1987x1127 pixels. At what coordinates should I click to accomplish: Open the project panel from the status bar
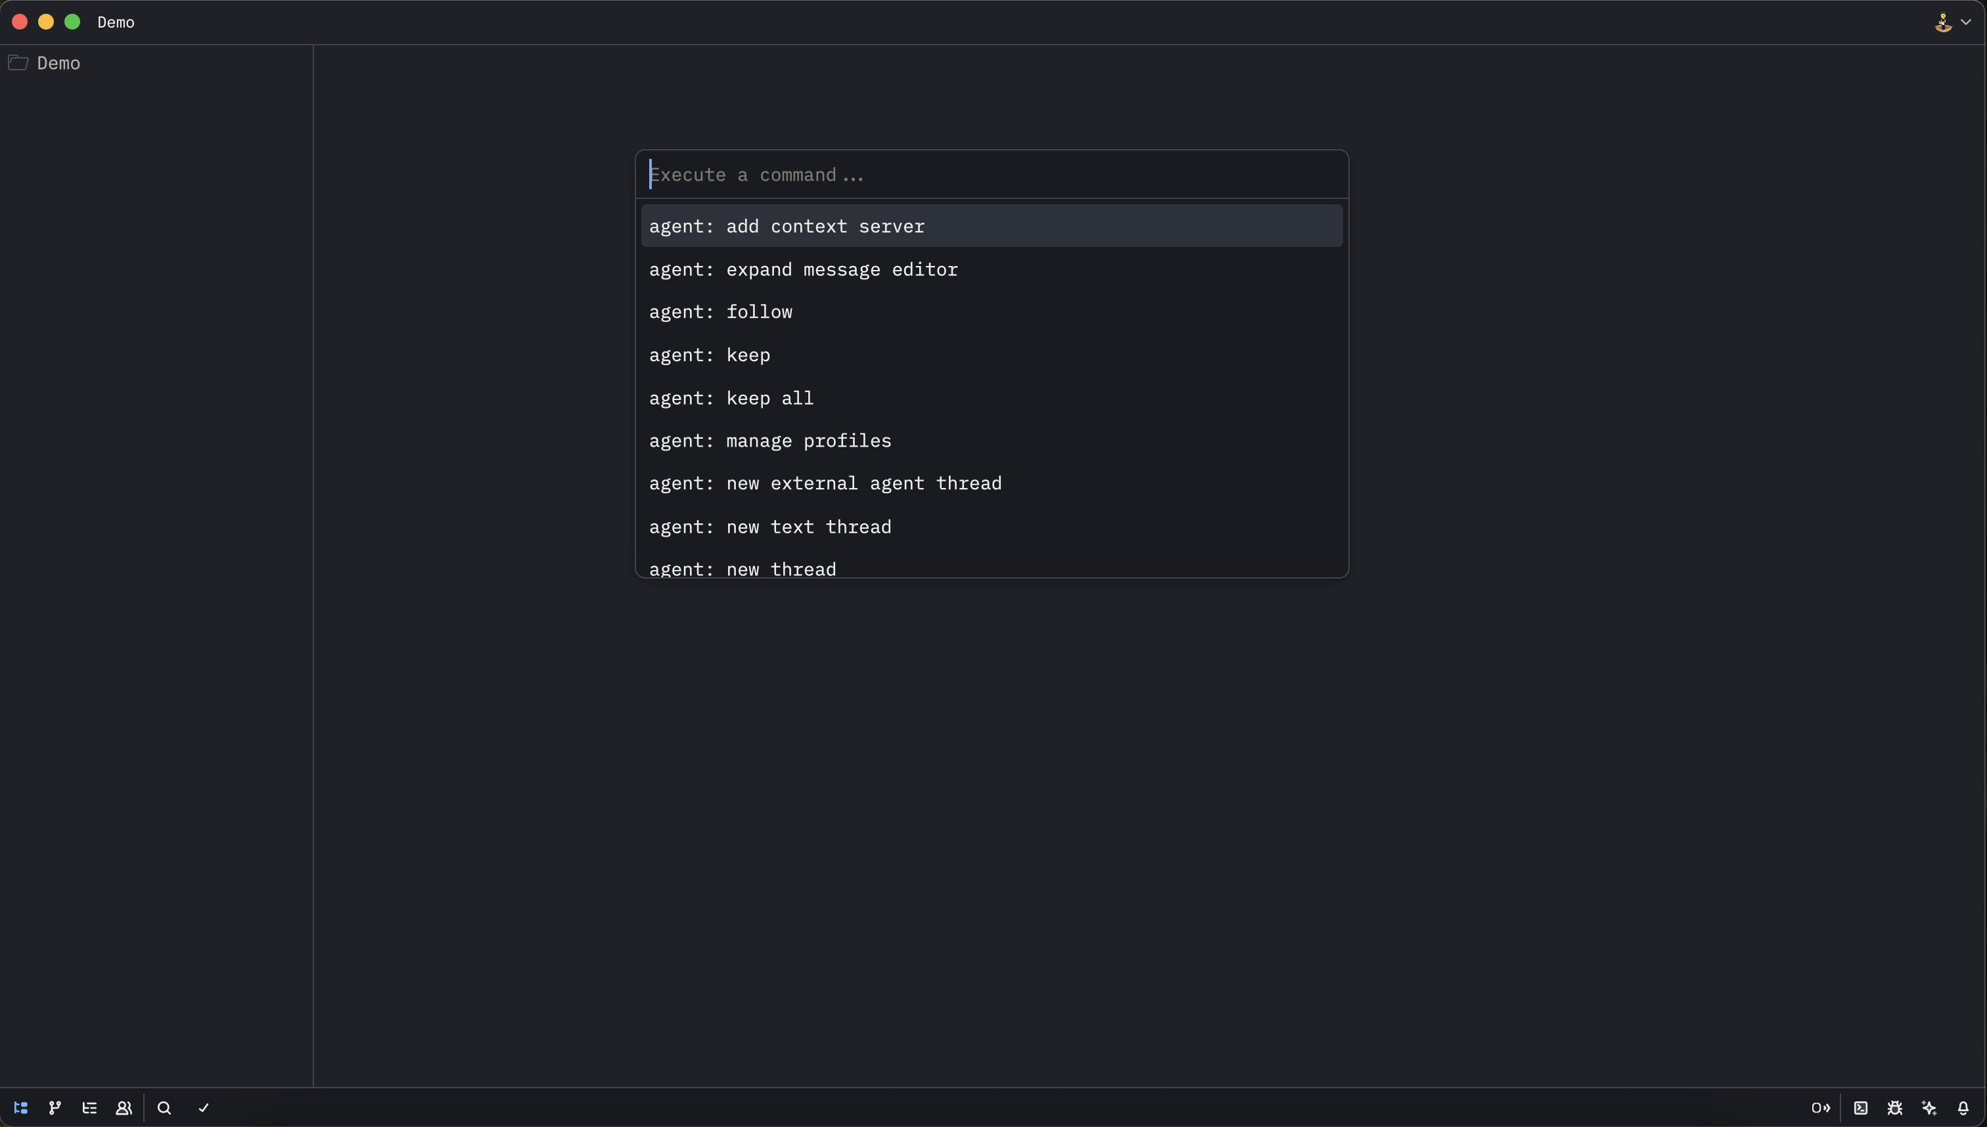coord(21,1108)
